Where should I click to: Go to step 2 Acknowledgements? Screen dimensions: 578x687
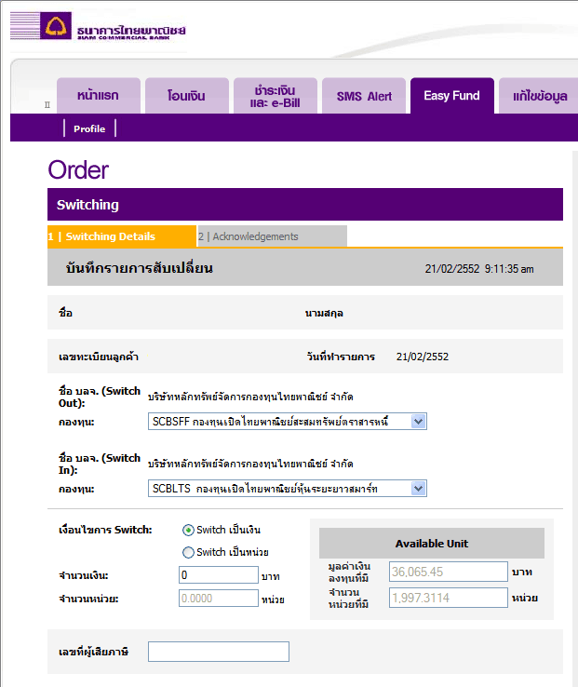[x=272, y=236]
